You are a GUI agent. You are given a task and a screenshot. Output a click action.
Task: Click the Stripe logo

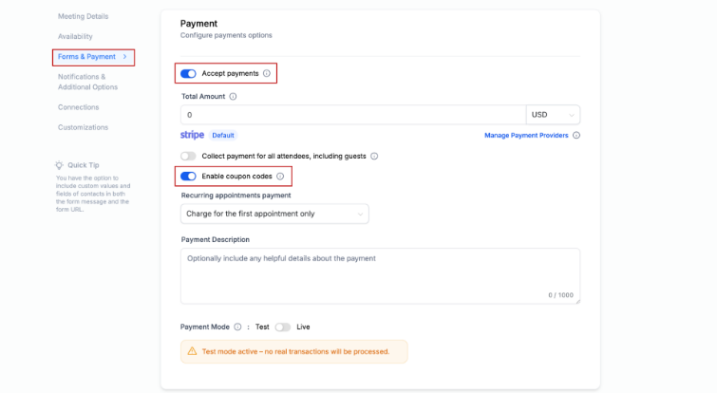[192, 135]
